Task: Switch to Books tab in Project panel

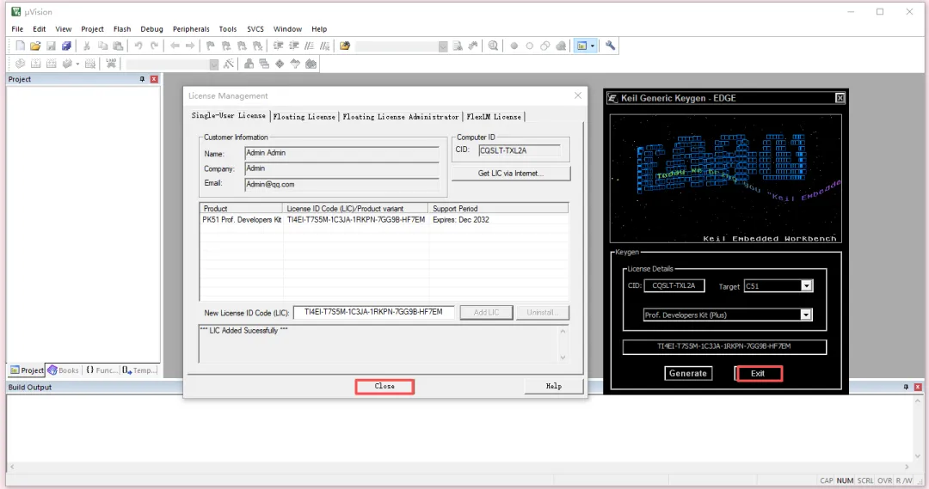Action: (x=64, y=370)
